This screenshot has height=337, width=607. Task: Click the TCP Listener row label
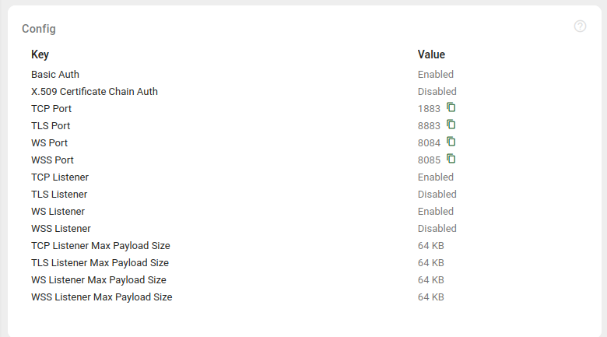(60, 177)
